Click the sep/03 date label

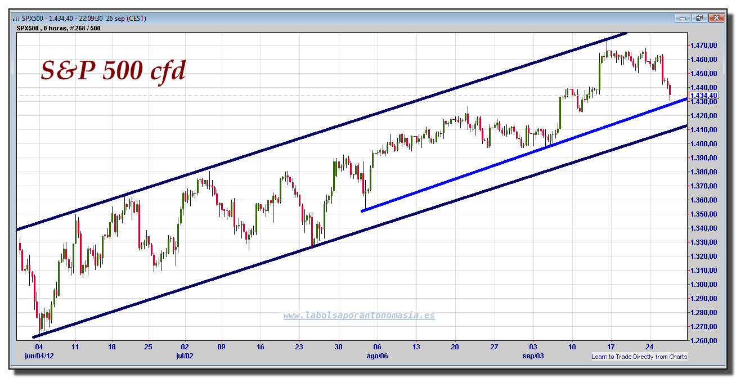tap(533, 355)
